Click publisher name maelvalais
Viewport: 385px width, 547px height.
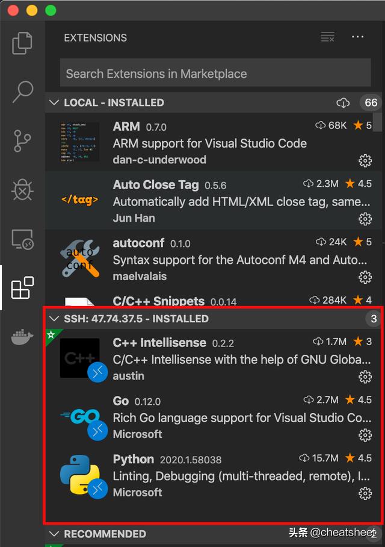tap(140, 276)
